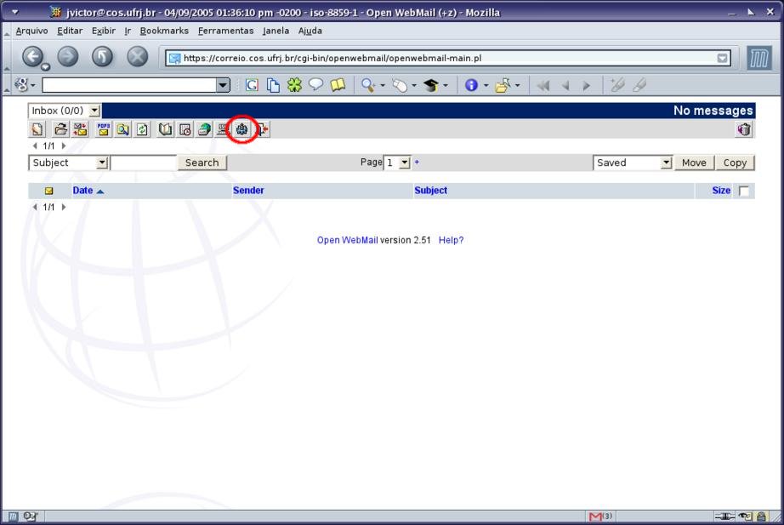Open the Subject search-type dropdown

[x=102, y=163]
